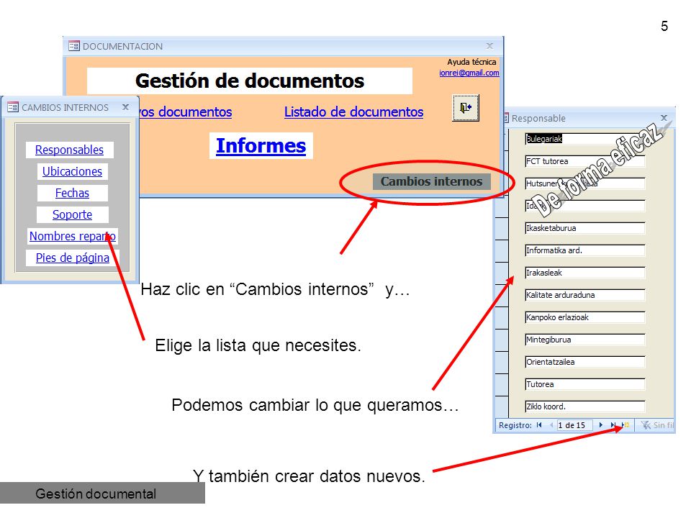Screen dimensions: 691x518
Task: Click record selector beside Tutorea row
Action: (x=502, y=385)
